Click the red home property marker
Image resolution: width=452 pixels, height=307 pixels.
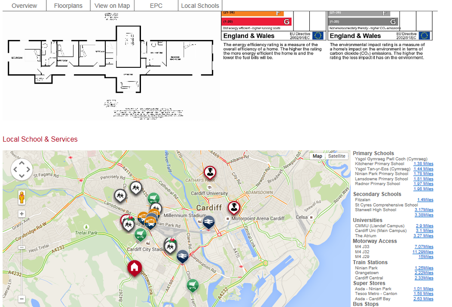click(134, 267)
